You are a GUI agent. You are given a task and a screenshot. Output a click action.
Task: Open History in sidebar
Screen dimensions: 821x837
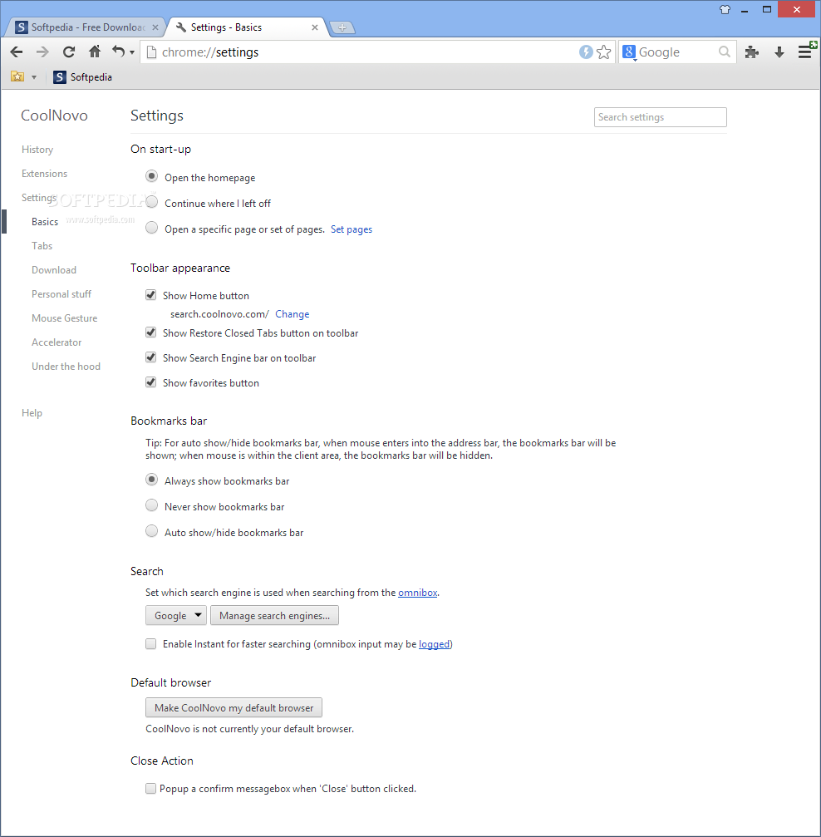[x=37, y=150]
